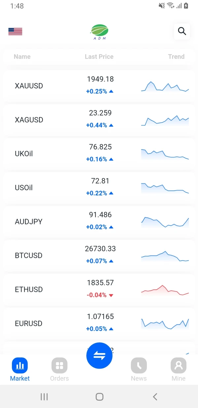This screenshot has height=408, width=198.
Task: Tap the Trend column header
Action: tap(176, 57)
